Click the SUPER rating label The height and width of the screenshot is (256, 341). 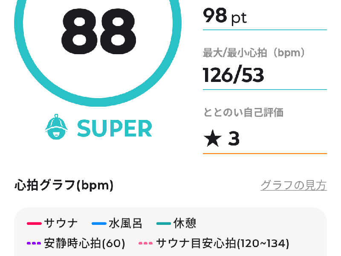click(114, 128)
